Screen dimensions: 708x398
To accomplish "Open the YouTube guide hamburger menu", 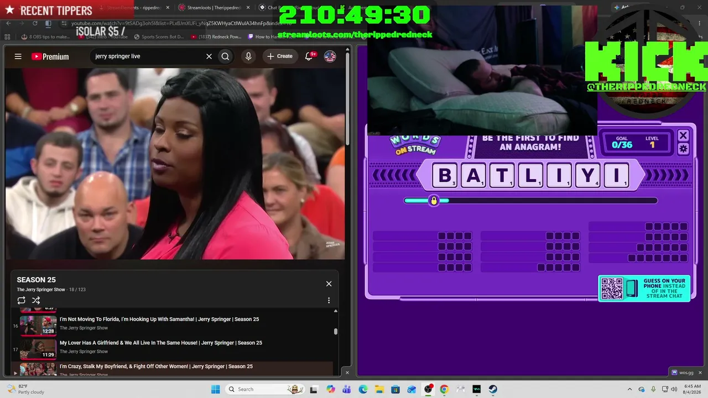I will [x=18, y=56].
